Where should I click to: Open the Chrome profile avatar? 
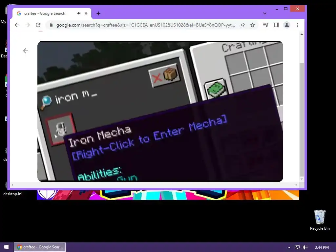[x=287, y=25]
